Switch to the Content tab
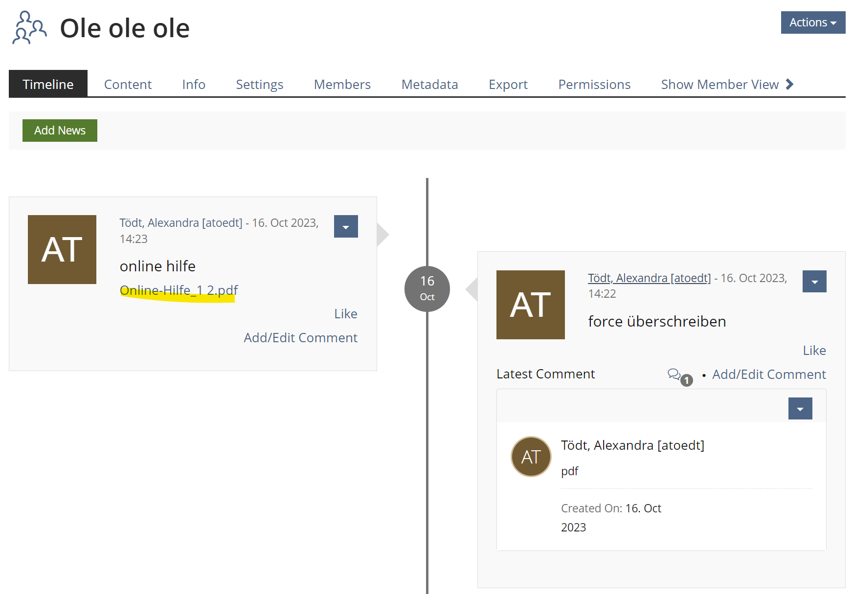Viewport: 853px width, 594px height. (x=128, y=84)
